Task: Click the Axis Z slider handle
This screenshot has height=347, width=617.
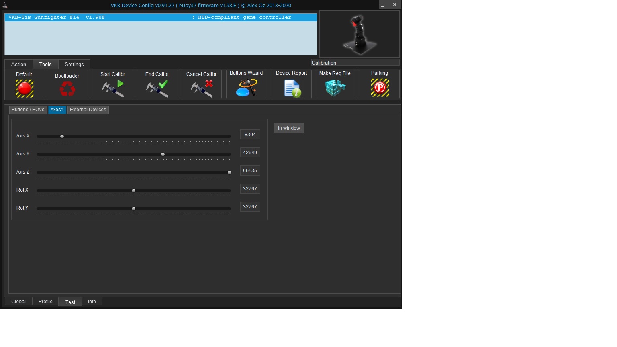Action: point(229,172)
